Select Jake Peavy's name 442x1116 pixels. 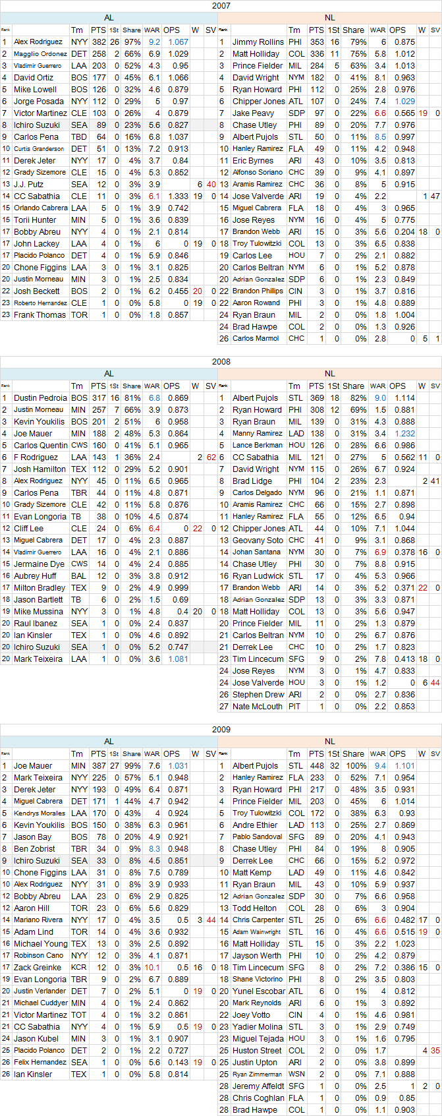tap(254, 113)
